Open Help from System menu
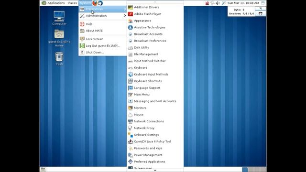This screenshot has width=306, height=172. point(103,24)
